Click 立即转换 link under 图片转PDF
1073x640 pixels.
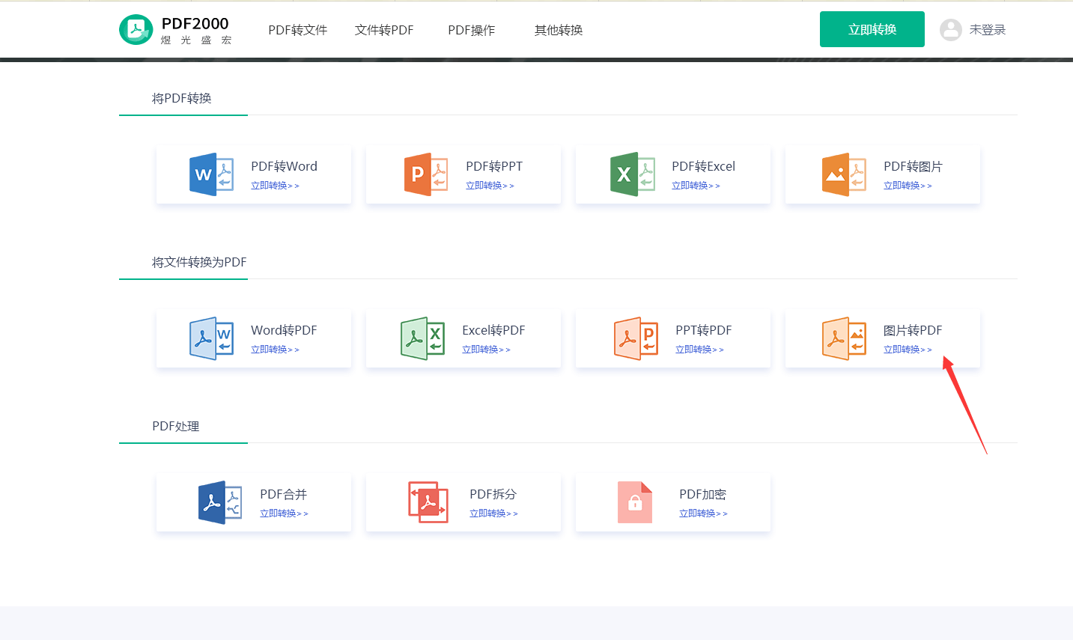[x=908, y=350]
